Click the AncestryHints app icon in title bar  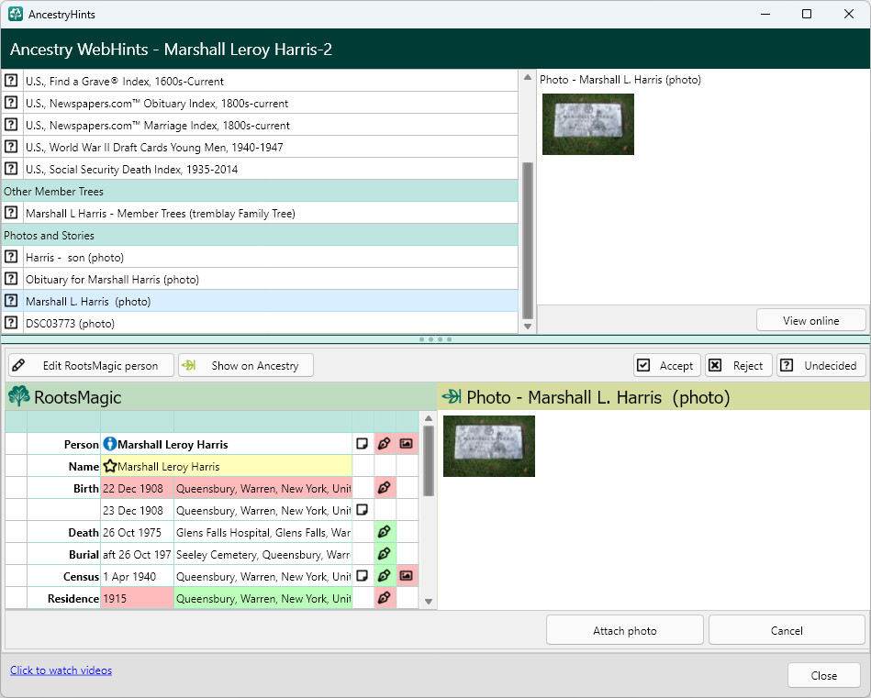15,14
